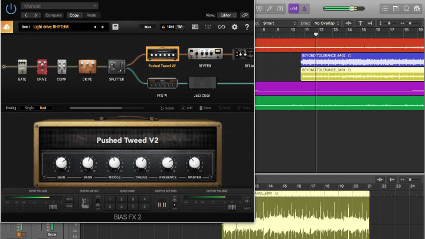Open the help question mark
Screen dimensions: 425x239
pos(247,27)
